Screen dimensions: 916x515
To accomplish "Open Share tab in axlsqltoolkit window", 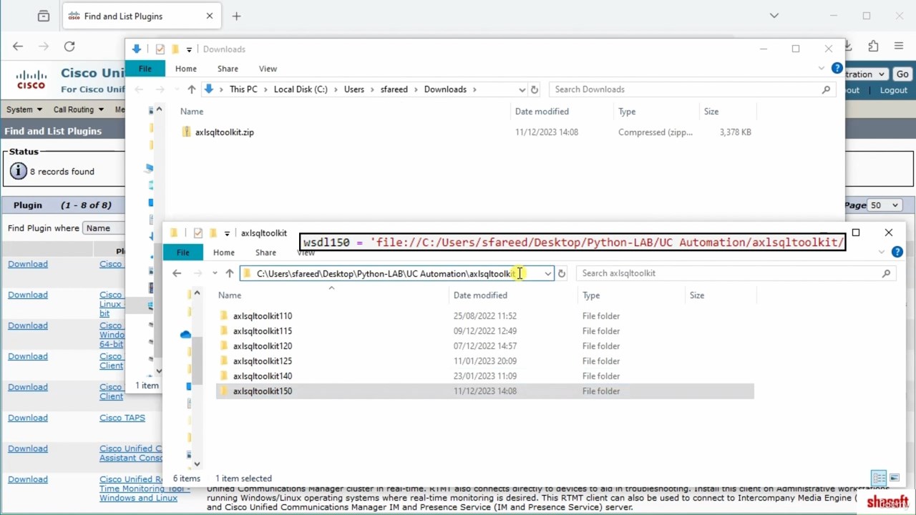I will click(x=265, y=252).
